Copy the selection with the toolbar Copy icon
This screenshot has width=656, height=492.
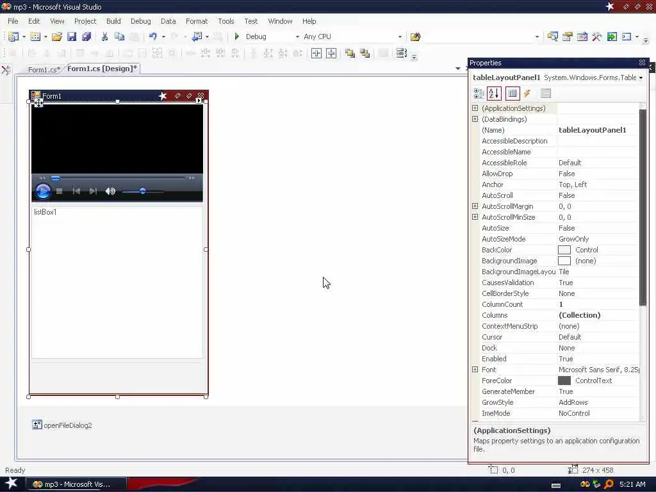[x=119, y=37]
